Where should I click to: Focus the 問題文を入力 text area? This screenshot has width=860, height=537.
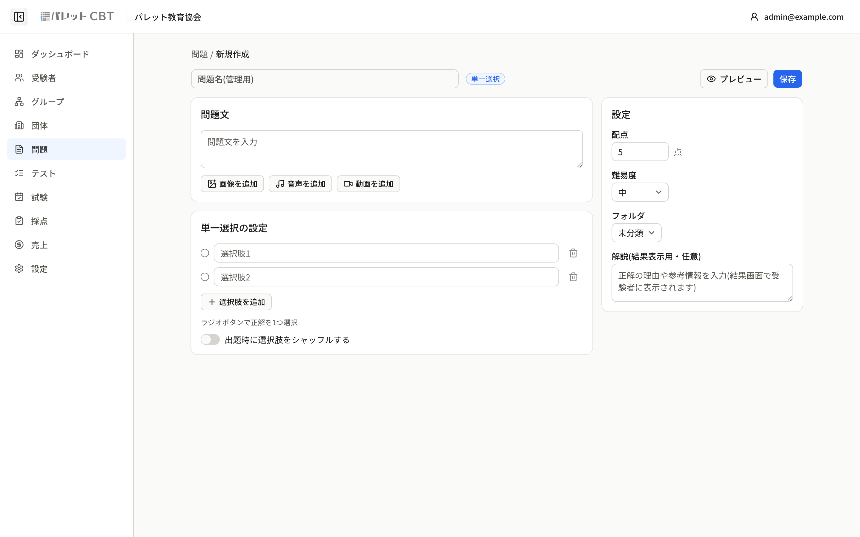point(391,149)
